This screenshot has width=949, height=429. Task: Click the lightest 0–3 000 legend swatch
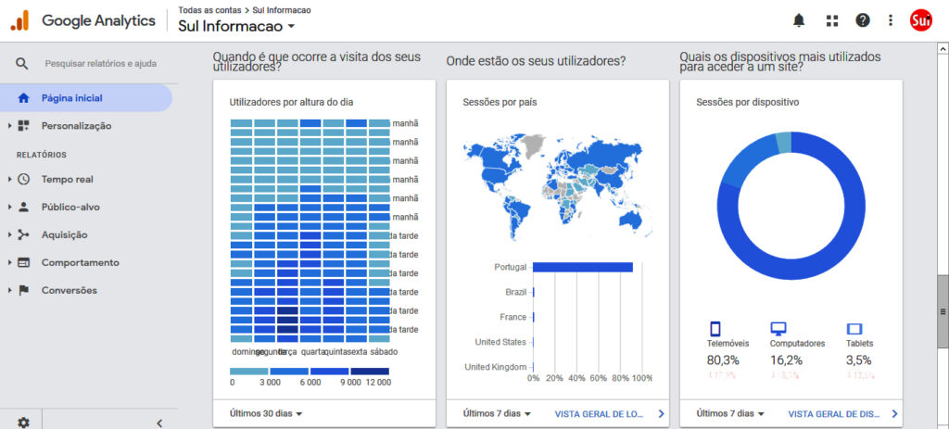[x=248, y=371]
